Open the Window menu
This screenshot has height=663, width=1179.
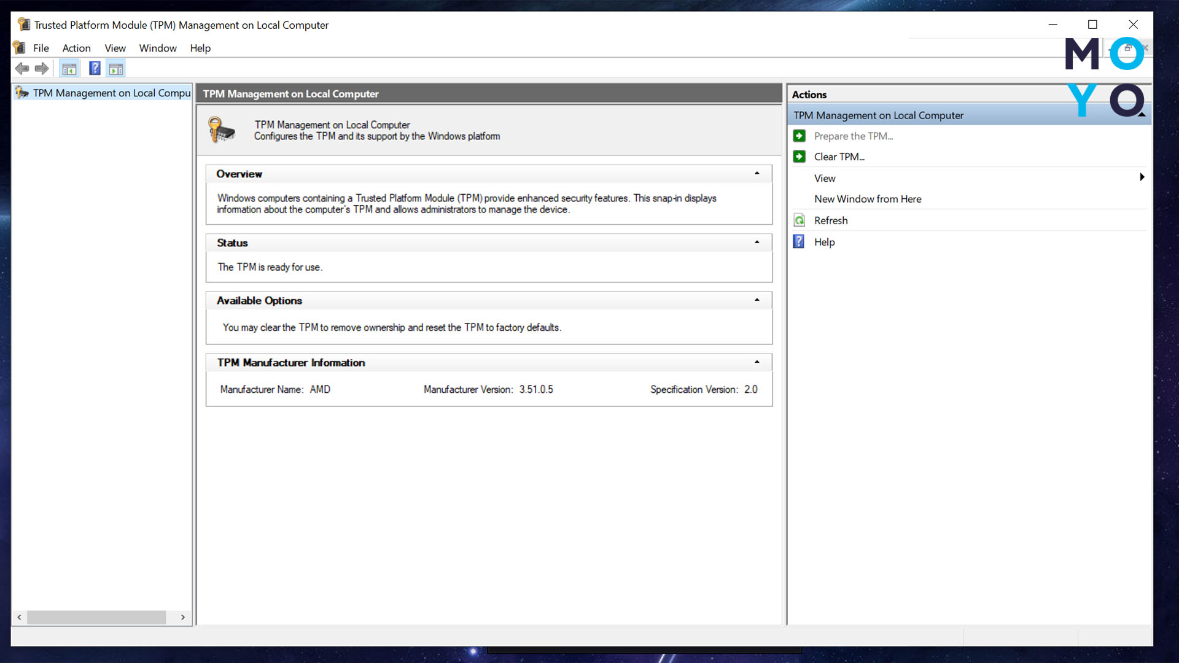157,48
